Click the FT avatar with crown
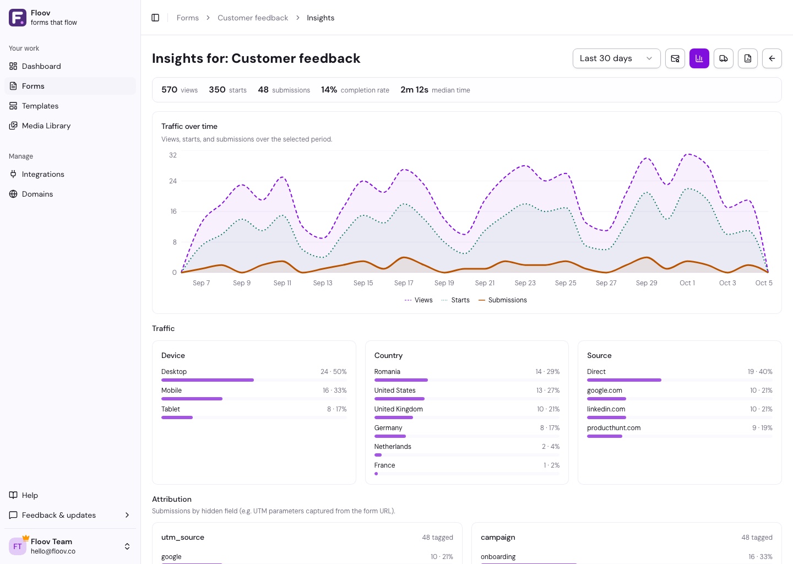The width and height of the screenshot is (793, 564). tap(18, 546)
